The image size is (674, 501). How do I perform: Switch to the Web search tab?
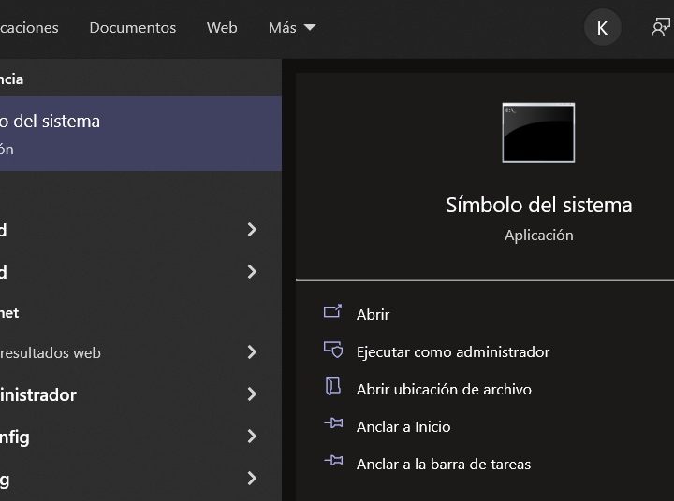coord(222,28)
